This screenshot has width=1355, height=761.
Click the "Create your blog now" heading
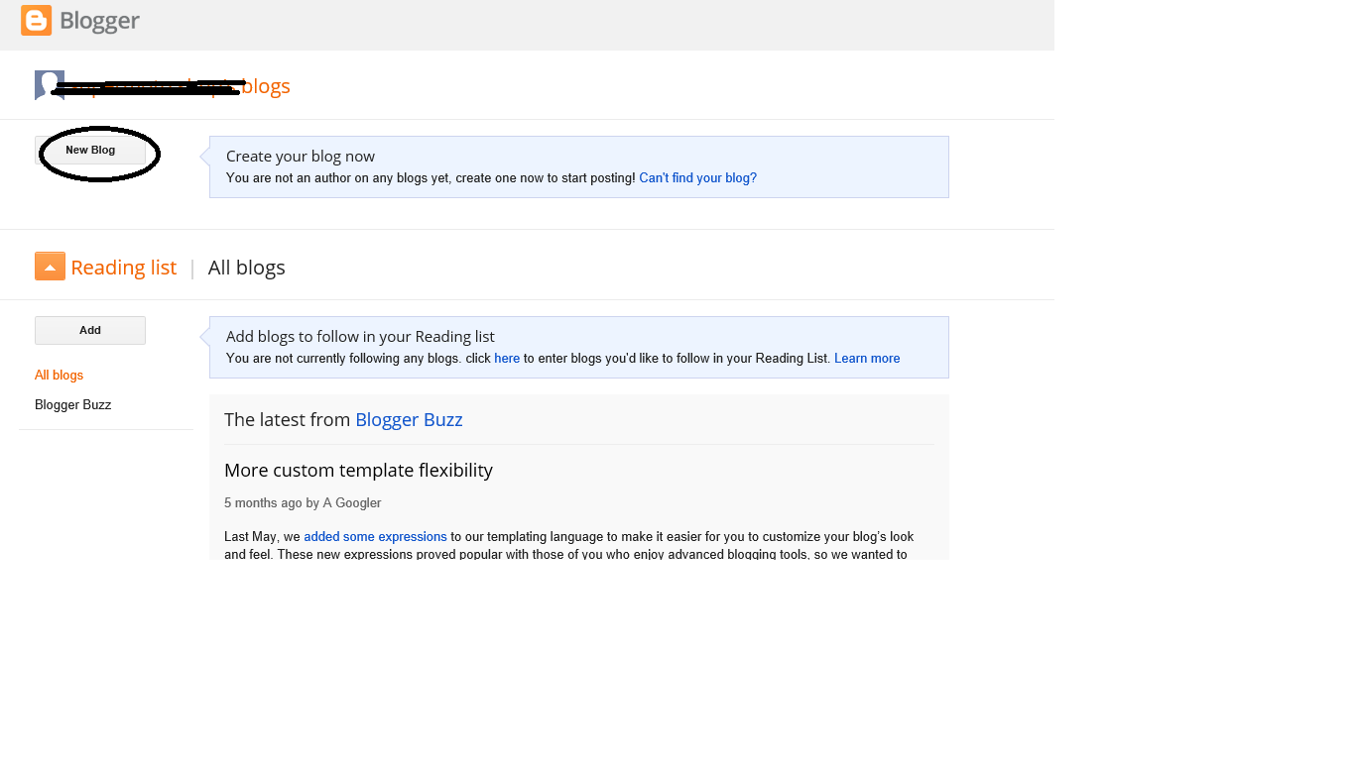pos(301,157)
